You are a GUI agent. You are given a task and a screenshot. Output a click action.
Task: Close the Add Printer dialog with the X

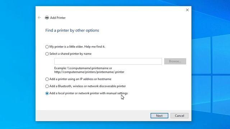[187, 10]
